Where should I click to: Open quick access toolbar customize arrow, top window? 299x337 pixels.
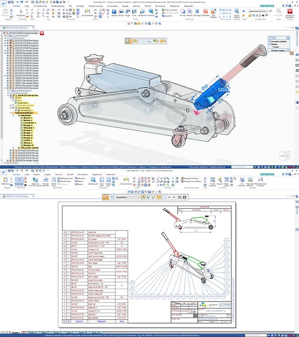coord(69,2)
